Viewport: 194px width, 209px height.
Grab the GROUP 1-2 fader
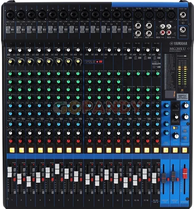(x=164, y=178)
